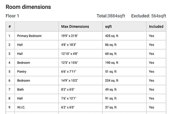The height and width of the screenshot is (114, 171).
Task: Select the Floor 1 label
Action: (12, 16)
